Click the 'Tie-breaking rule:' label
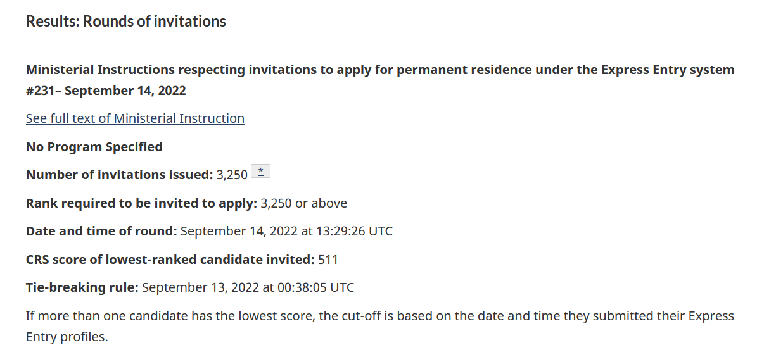 pos(82,287)
